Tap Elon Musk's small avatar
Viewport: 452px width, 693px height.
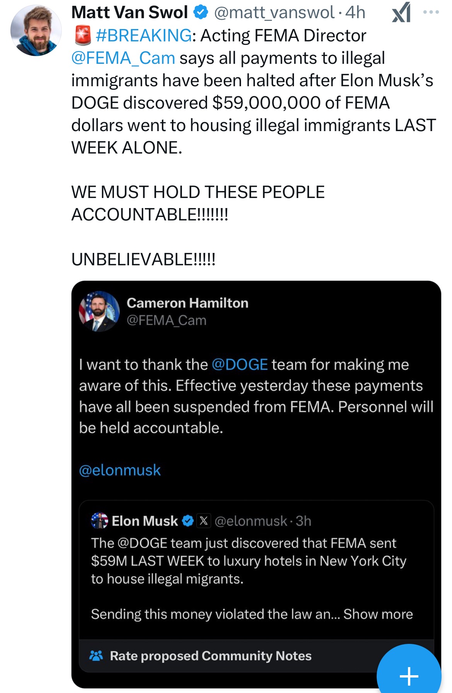pos(99,521)
